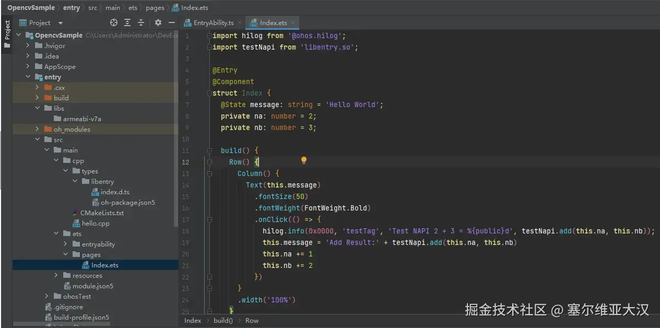This screenshot has height=328, width=660.
Task: Click src in the navigation breadcrumb
Action: click(x=93, y=8)
